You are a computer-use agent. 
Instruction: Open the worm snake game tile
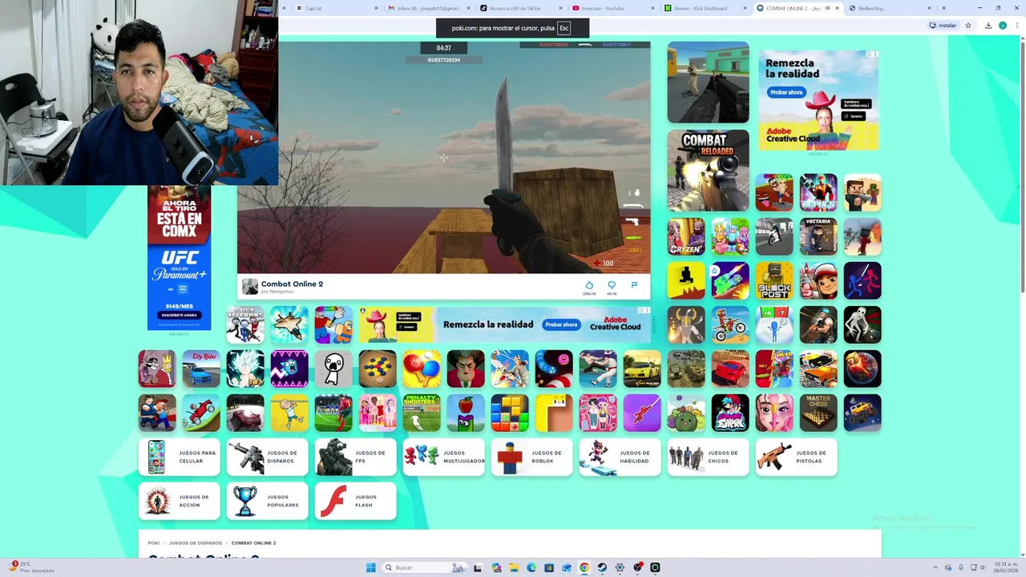coord(554,369)
